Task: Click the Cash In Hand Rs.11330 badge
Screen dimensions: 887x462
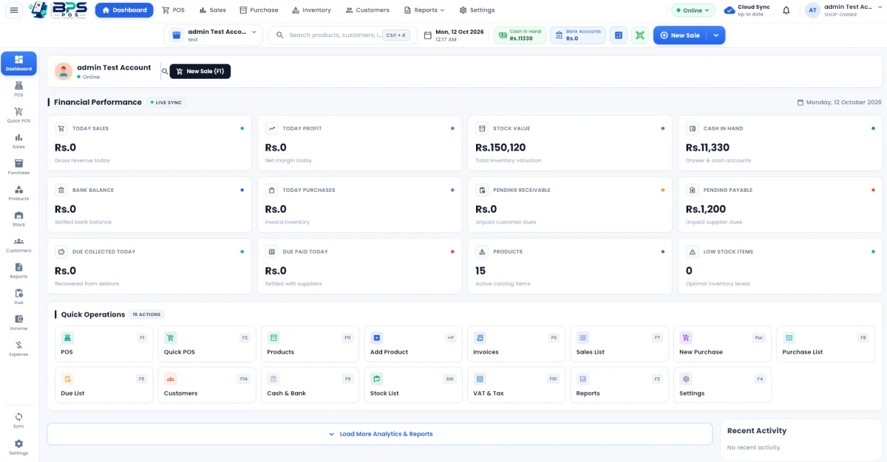Action: click(520, 35)
